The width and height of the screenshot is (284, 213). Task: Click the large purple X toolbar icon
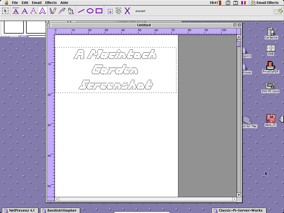(127, 11)
